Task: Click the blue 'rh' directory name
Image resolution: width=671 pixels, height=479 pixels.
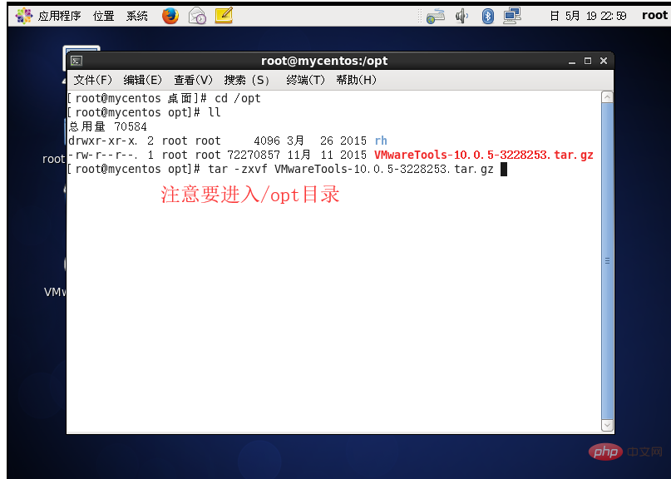Action: [381, 141]
